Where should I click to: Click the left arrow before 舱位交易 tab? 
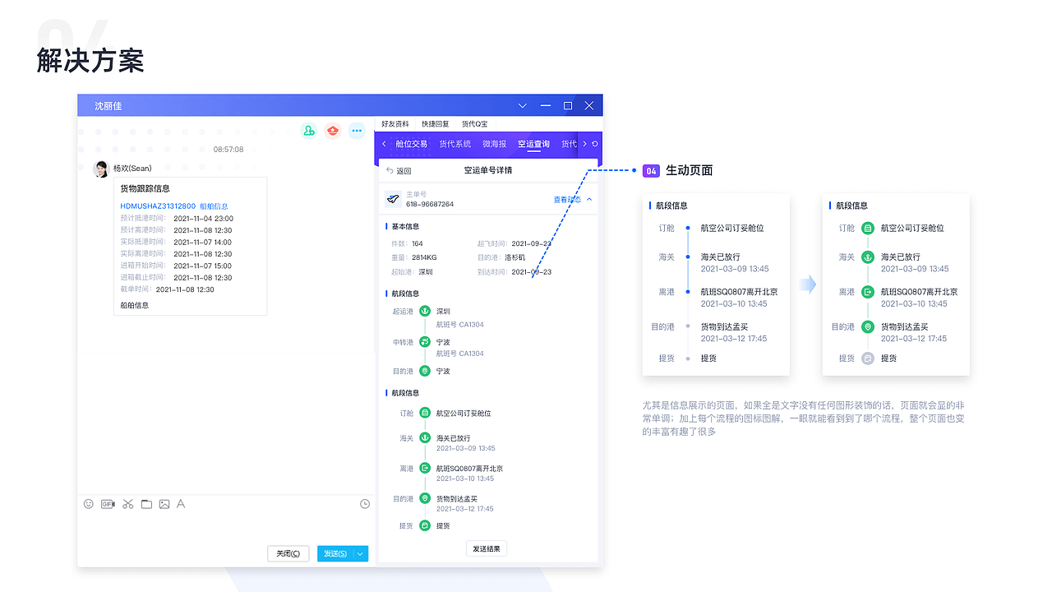click(384, 143)
